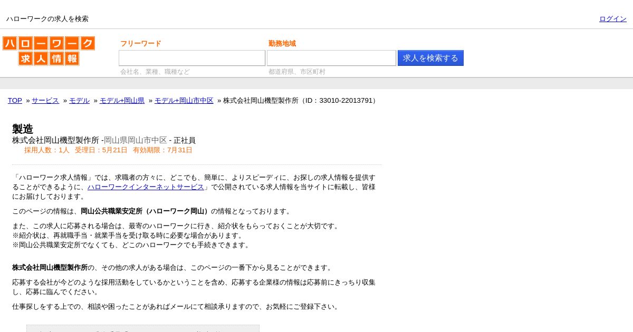Click the 採用人数：1人 text

coord(47,150)
